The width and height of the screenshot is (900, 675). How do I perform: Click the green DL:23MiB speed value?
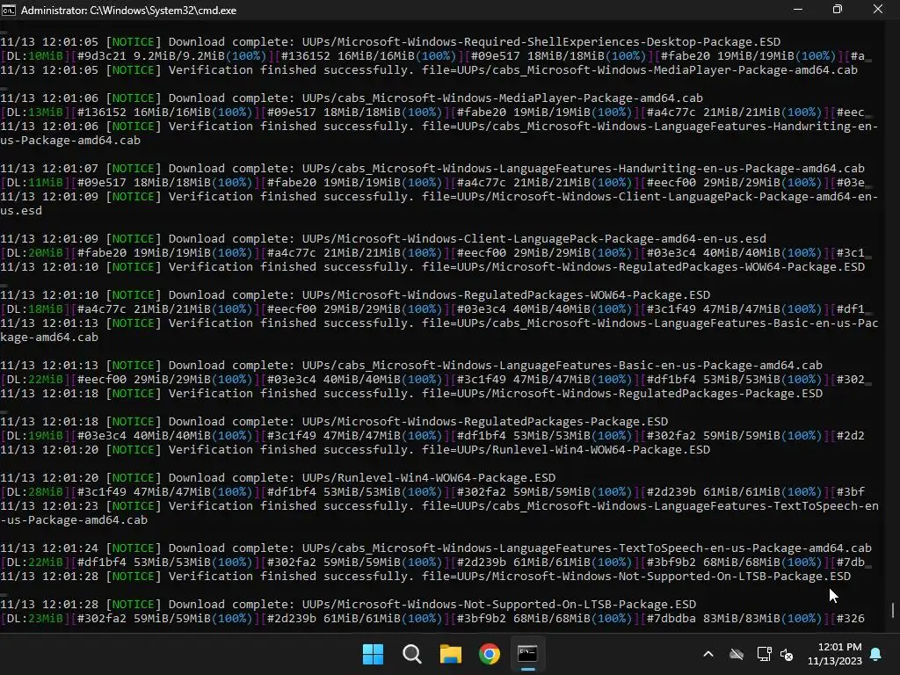pos(46,618)
